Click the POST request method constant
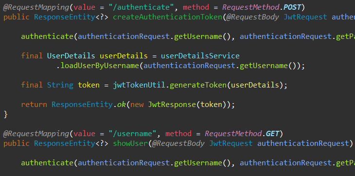Viewport: 355px width, 176px height. tap(292, 7)
